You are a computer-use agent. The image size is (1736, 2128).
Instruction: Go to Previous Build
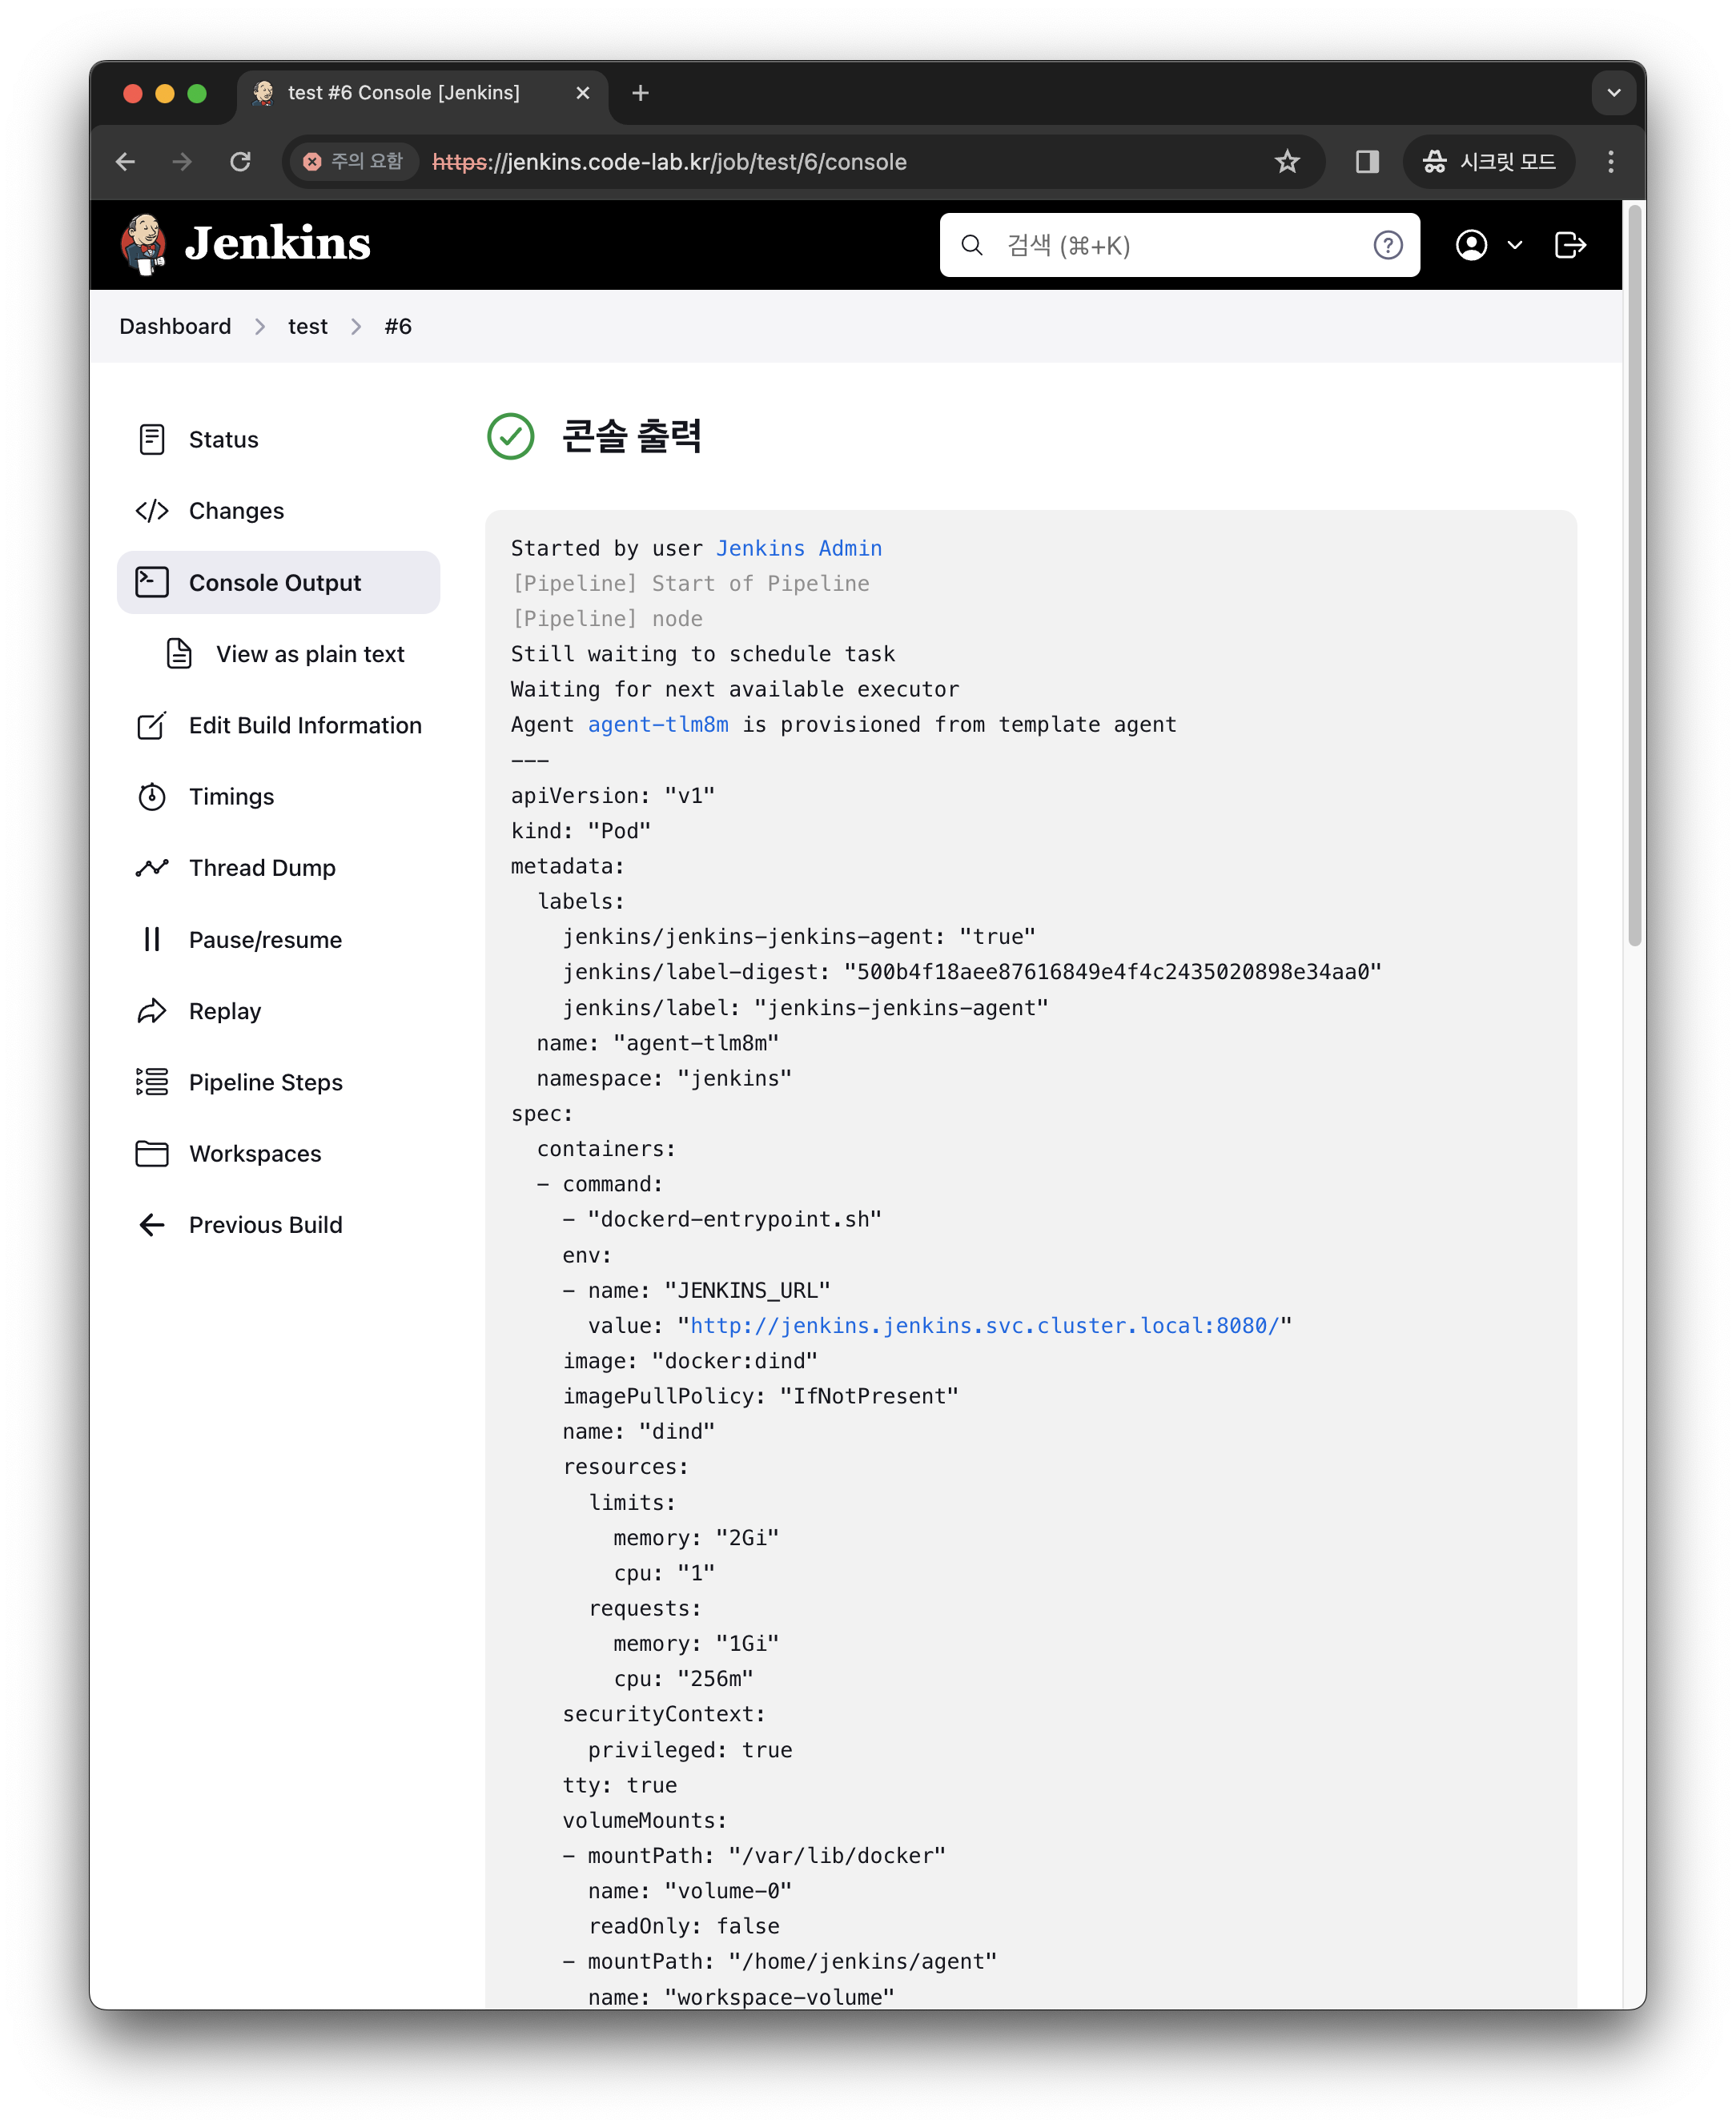[266, 1225]
